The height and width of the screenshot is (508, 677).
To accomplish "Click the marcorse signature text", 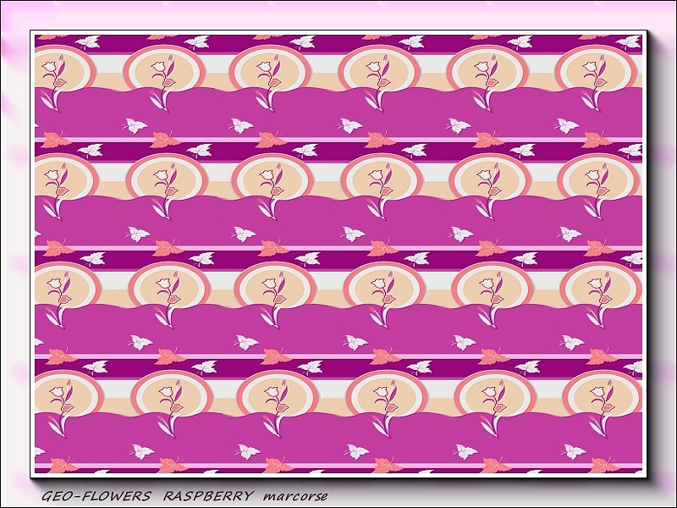I will [x=294, y=496].
